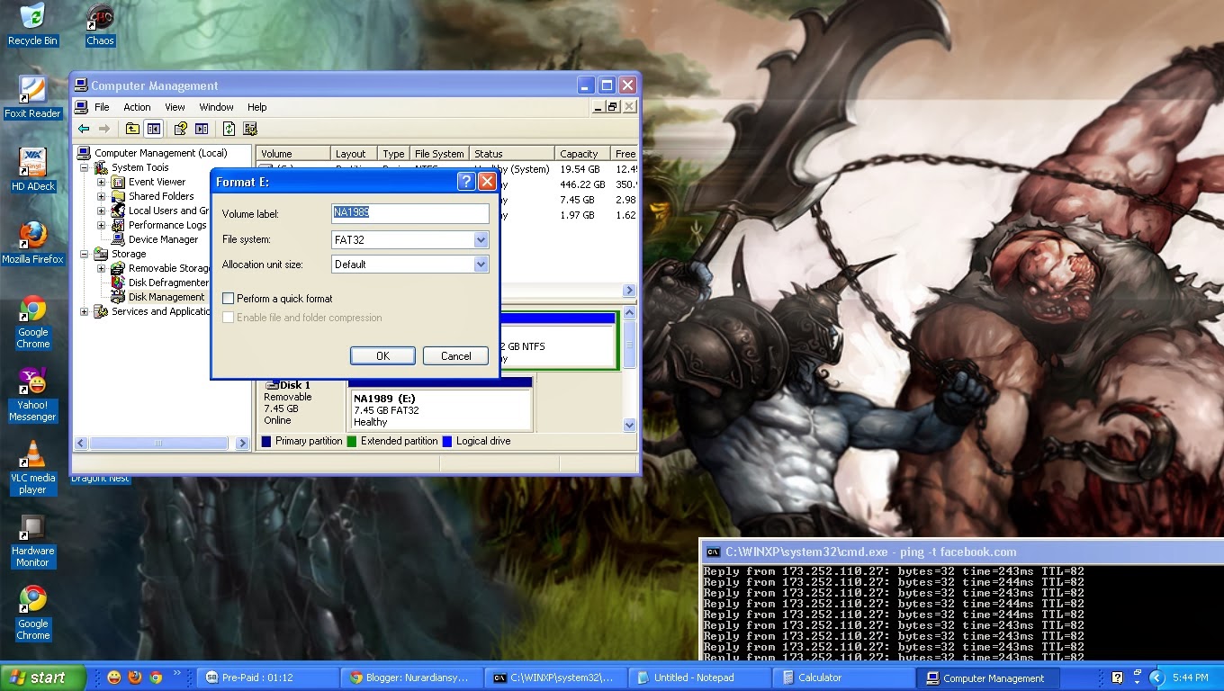Expand hidden system tray icons arrow
This screenshot has width=1224, height=691.
[x=1157, y=678]
